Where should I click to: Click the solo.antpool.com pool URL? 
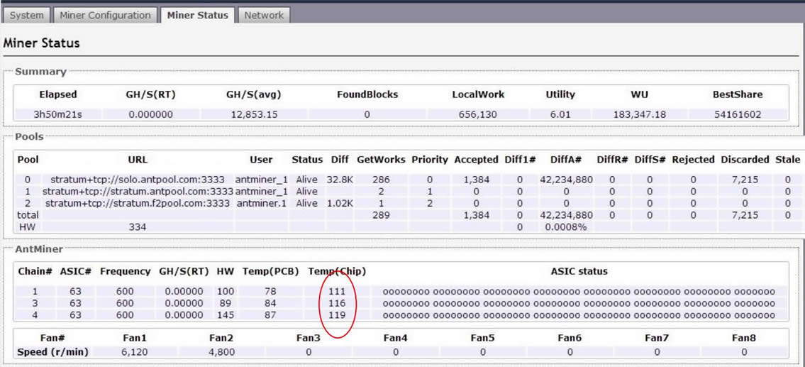[x=138, y=180]
